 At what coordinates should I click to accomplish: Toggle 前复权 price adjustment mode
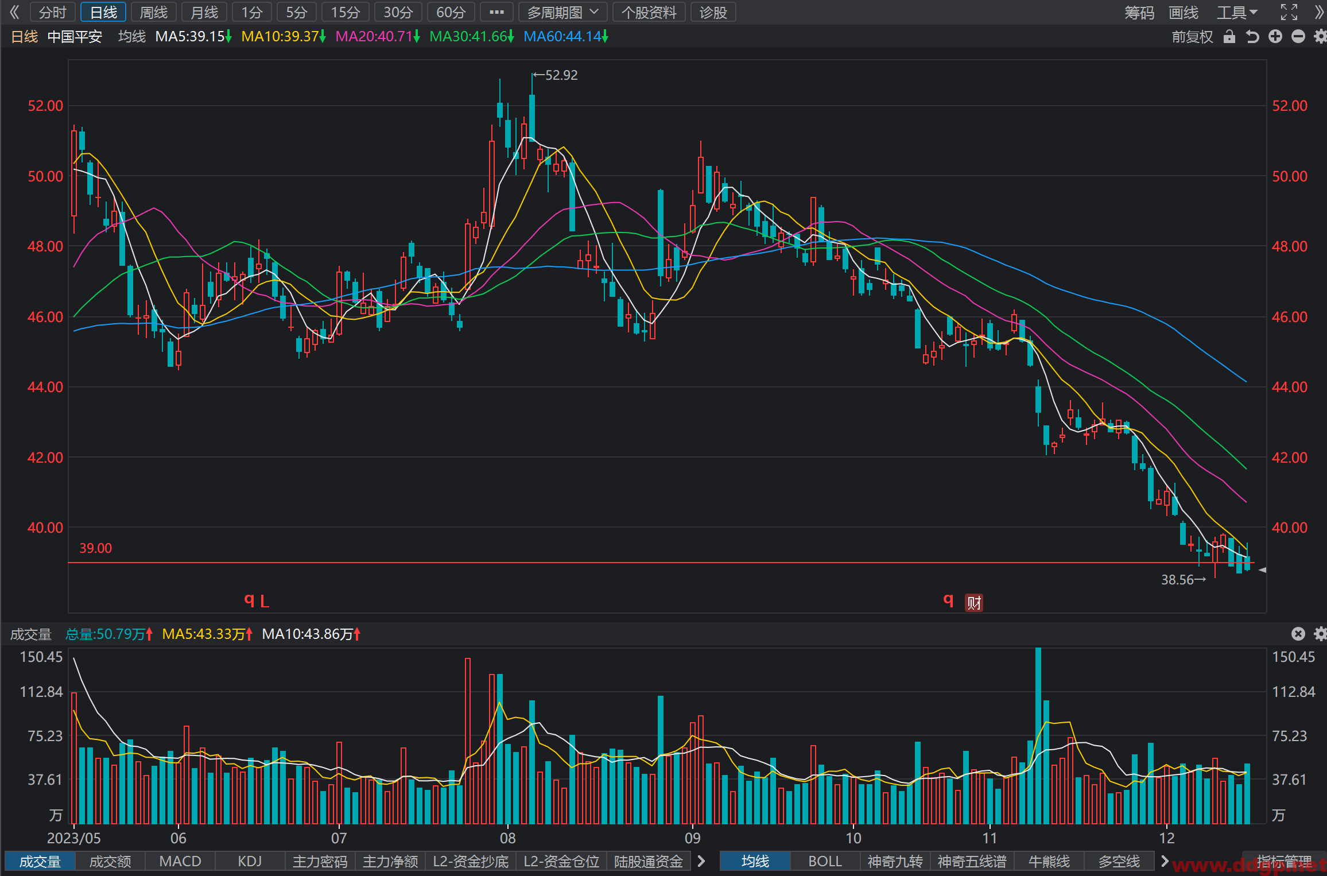(1192, 37)
